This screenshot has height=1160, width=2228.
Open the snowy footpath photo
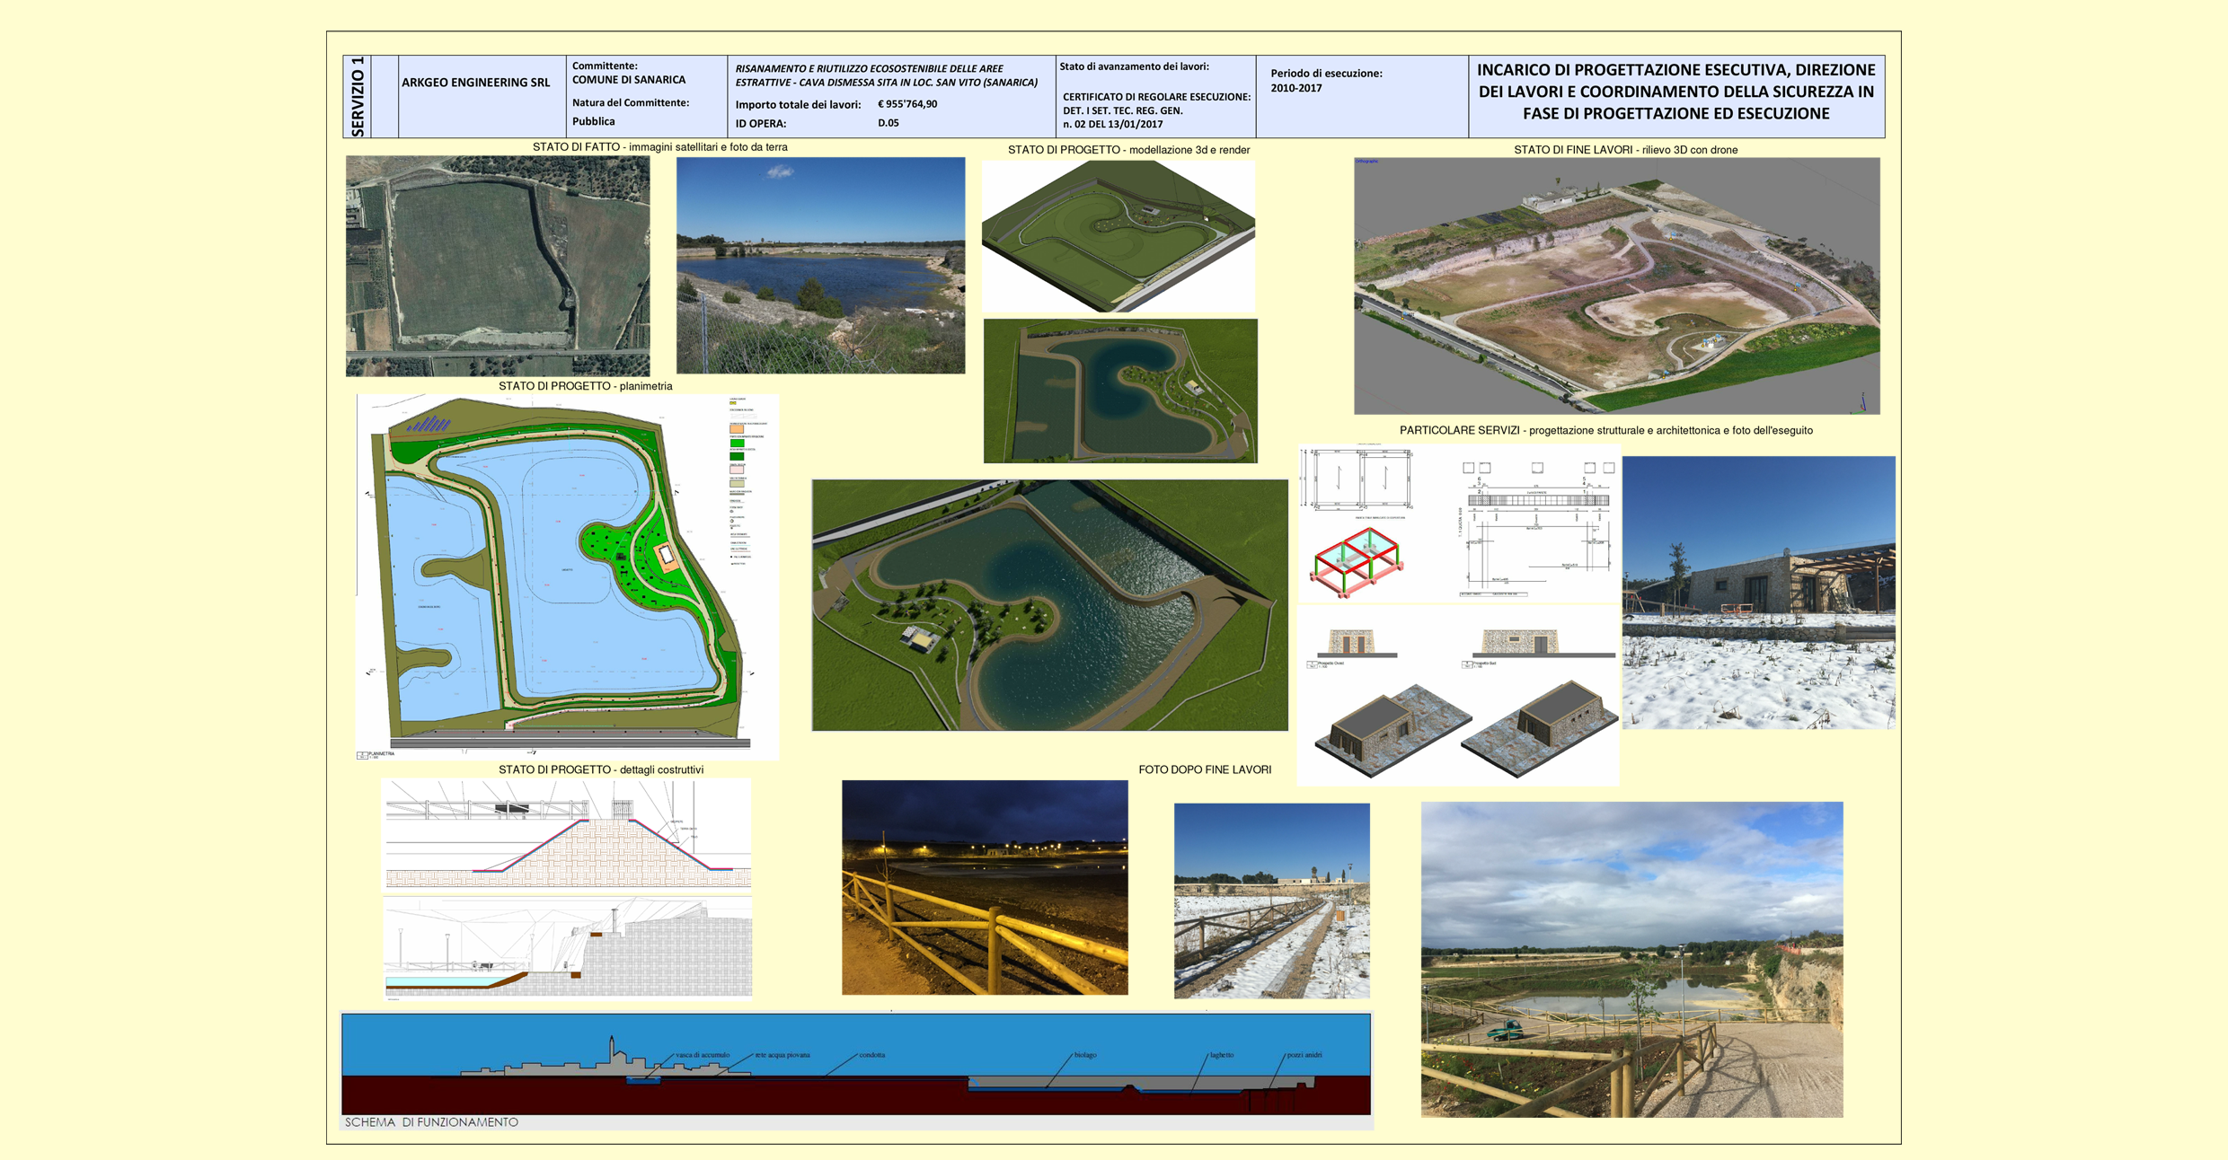coord(1271,901)
